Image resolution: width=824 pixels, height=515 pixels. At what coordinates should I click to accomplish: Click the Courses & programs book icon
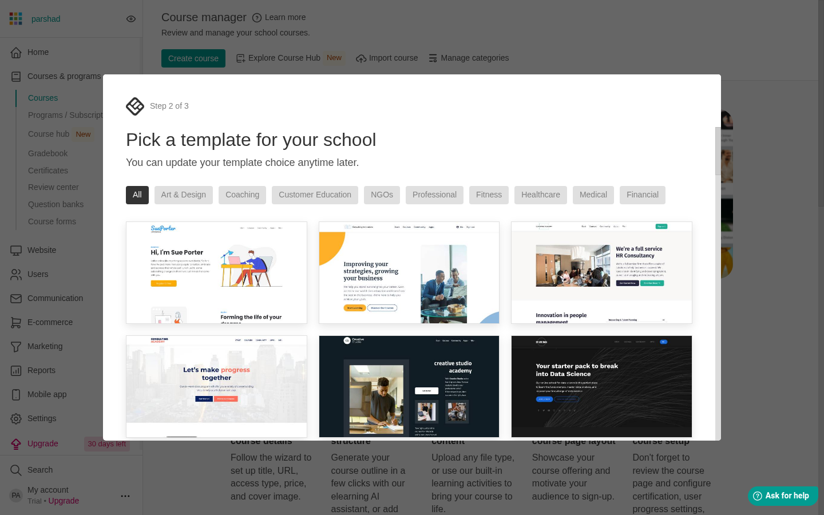(16, 76)
